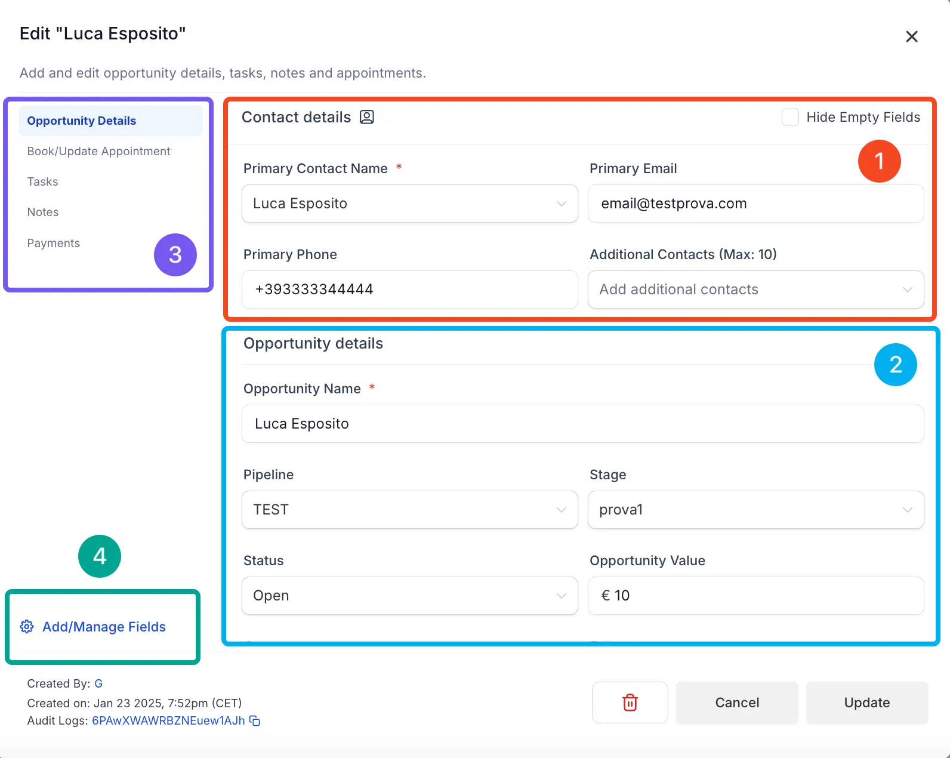Screen dimensions: 950x758
Task: Click the red trash delete icon
Action: 630,702
